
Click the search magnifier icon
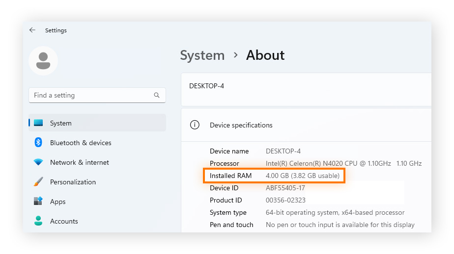(x=157, y=95)
